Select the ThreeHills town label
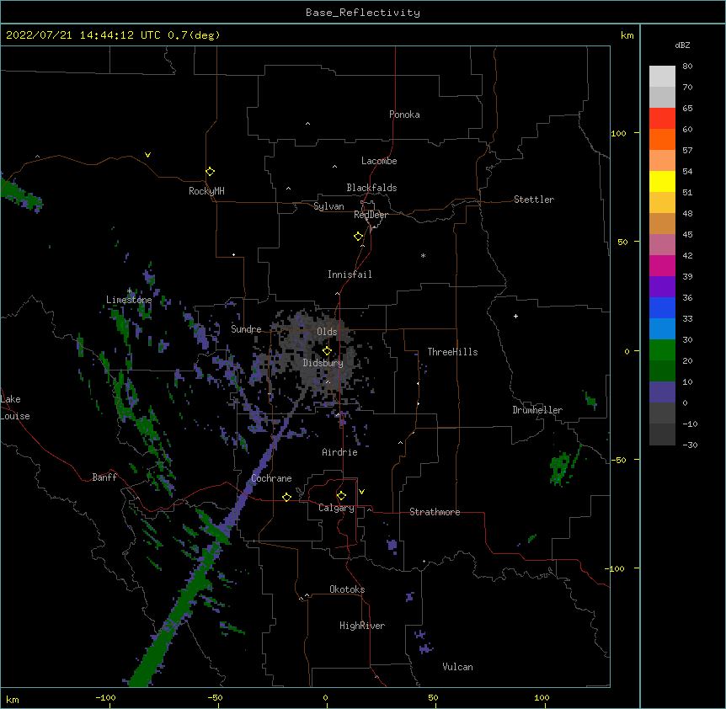The height and width of the screenshot is (709, 726). (x=452, y=352)
